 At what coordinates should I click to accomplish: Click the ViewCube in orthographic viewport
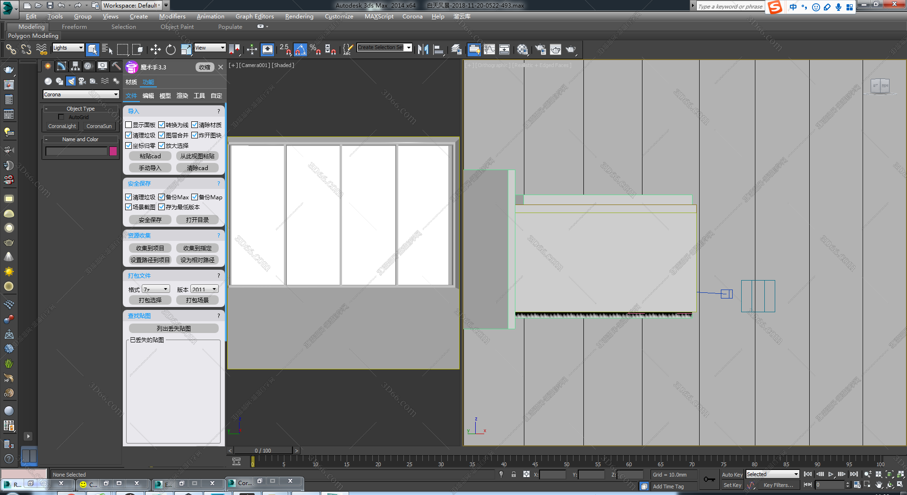[880, 86]
